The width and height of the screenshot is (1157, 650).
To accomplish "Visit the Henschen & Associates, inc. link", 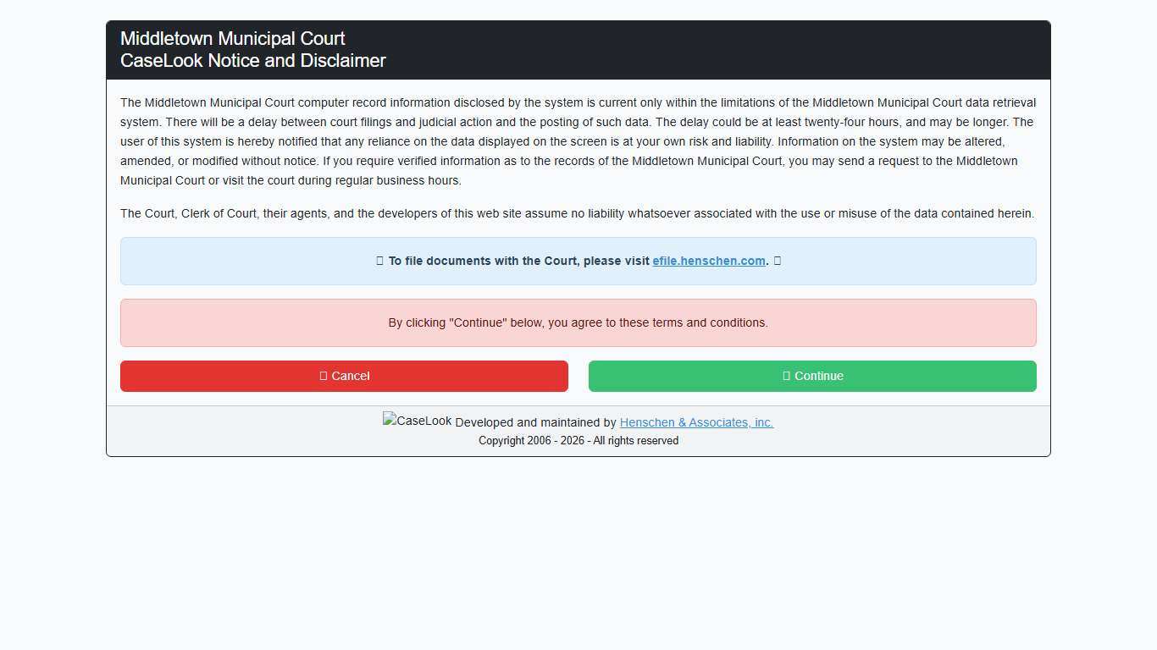I will pos(696,422).
